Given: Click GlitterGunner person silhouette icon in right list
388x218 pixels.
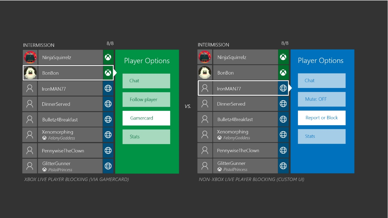Looking at the screenshot, I should point(205,166).
